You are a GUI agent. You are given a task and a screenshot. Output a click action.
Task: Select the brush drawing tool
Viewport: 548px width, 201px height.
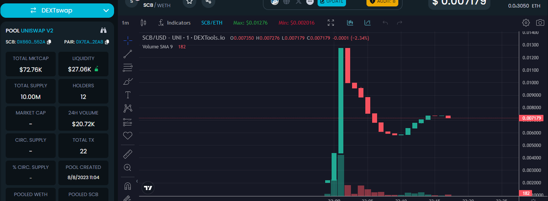pos(128,82)
